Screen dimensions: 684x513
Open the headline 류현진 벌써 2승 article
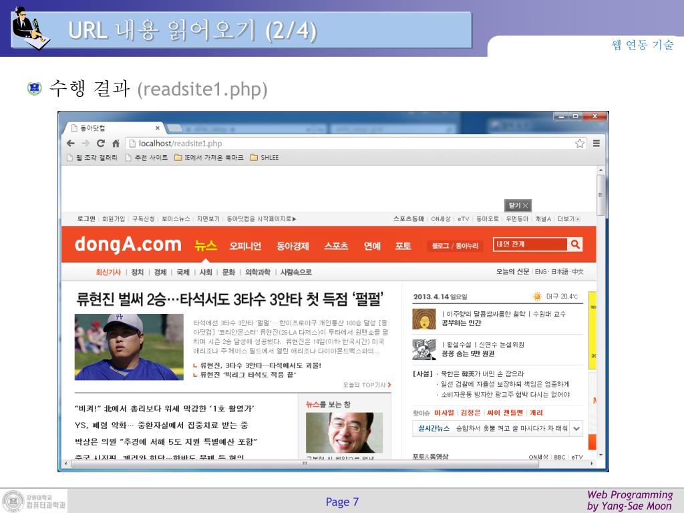(x=230, y=299)
